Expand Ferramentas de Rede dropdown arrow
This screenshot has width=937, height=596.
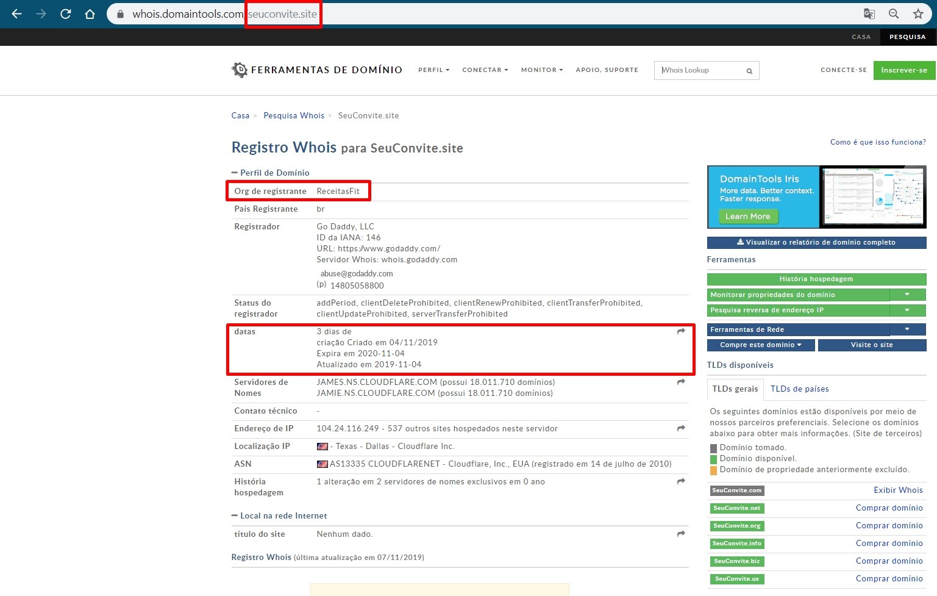point(907,329)
